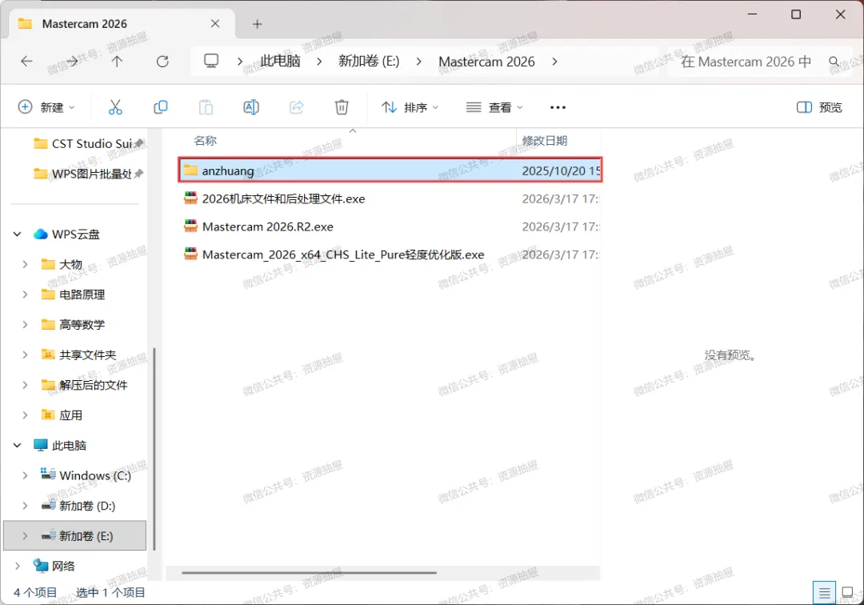Go forward with the right arrow
This screenshot has width=864, height=605.
click(x=72, y=61)
